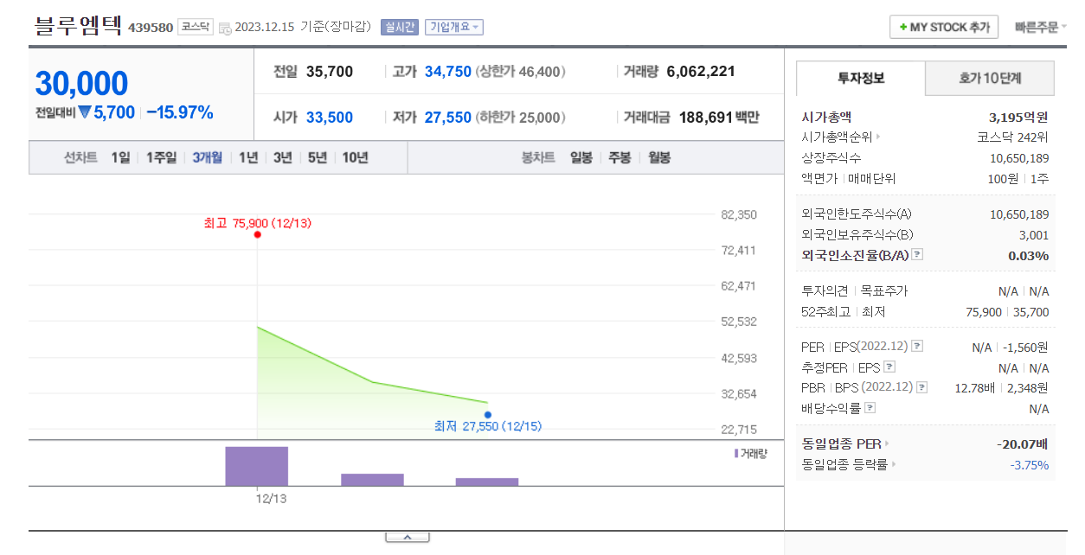
Task: Click the -3.75% industry change value
Action: coord(1030,465)
